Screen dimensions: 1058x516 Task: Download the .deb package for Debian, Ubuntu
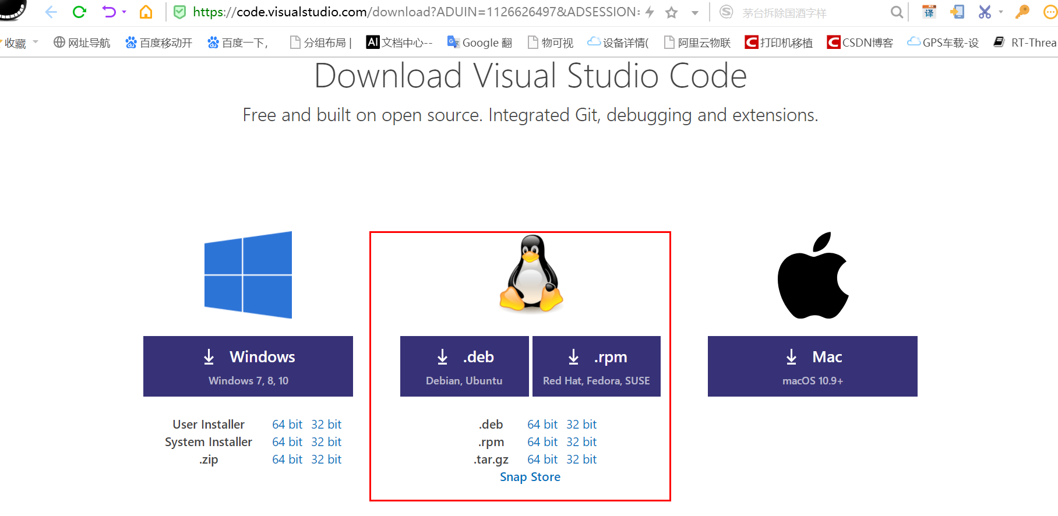[464, 366]
